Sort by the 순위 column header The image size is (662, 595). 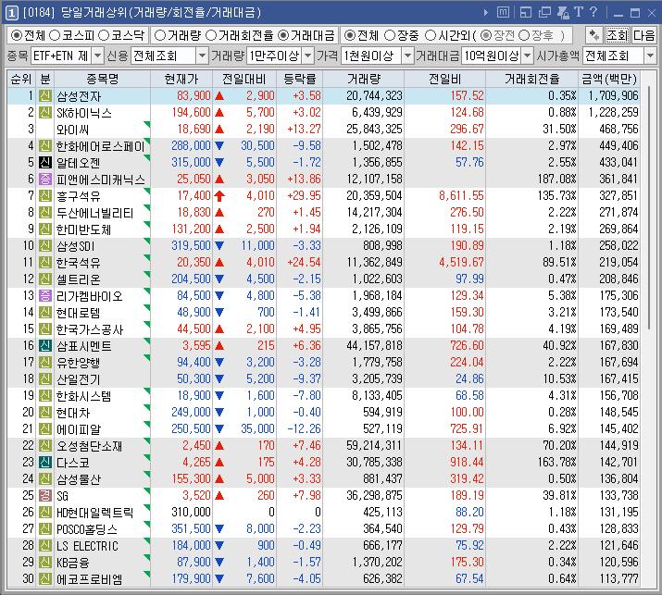tap(21, 79)
